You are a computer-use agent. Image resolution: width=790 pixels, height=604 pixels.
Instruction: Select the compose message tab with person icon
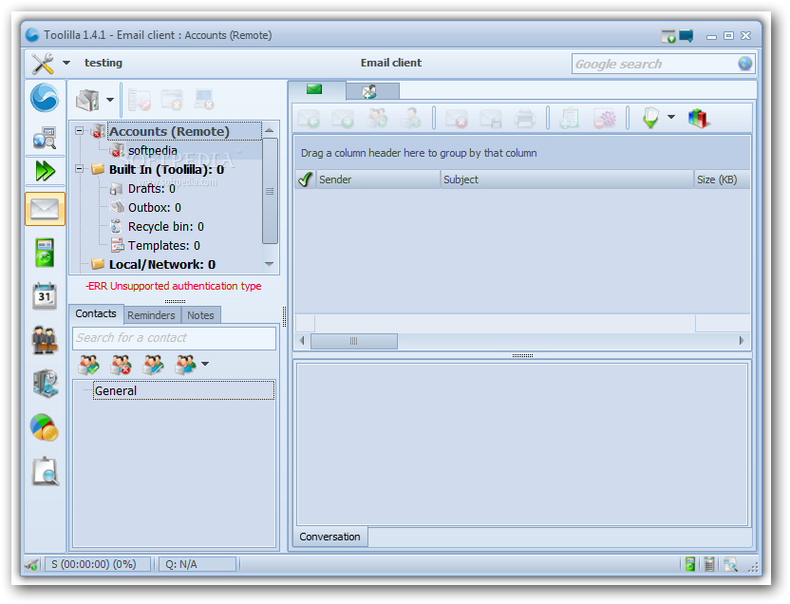click(x=372, y=92)
